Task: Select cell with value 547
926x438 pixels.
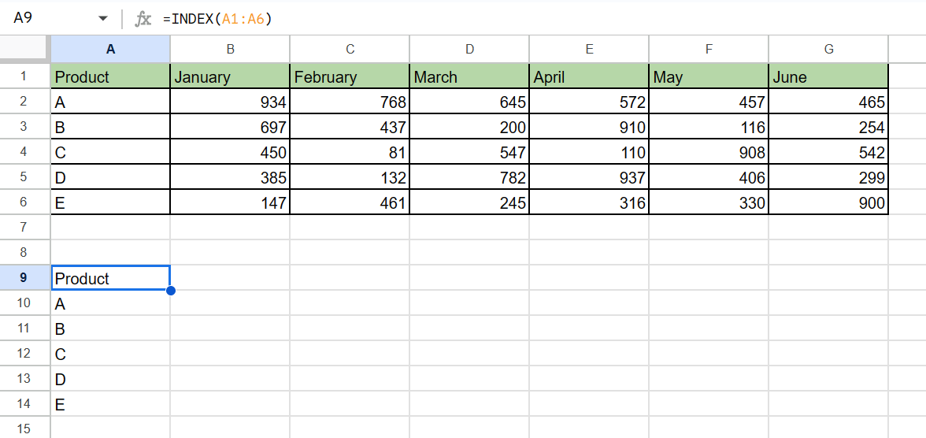Action: click(x=469, y=152)
